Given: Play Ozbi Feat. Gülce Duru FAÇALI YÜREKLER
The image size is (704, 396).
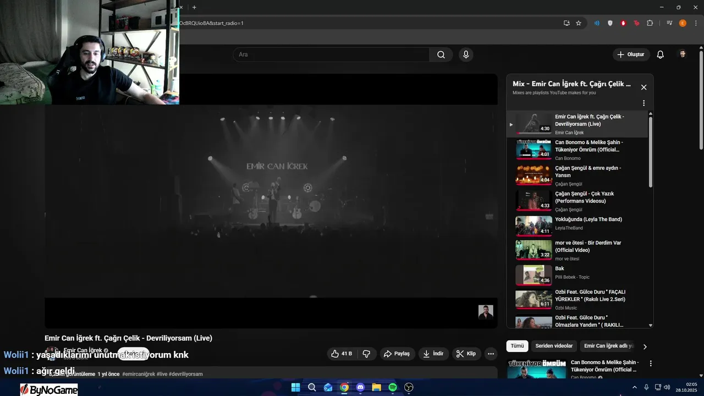Looking at the screenshot, I should pos(577,300).
